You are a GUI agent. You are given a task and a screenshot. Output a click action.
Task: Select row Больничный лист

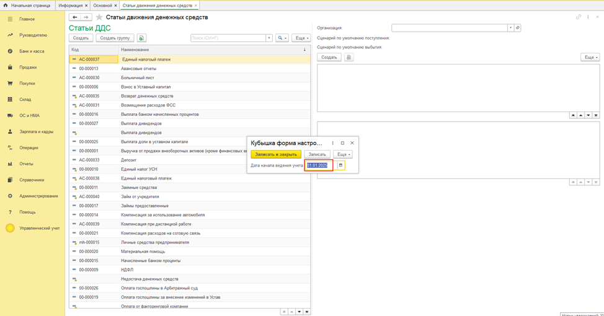pyautogui.click(x=190, y=77)
